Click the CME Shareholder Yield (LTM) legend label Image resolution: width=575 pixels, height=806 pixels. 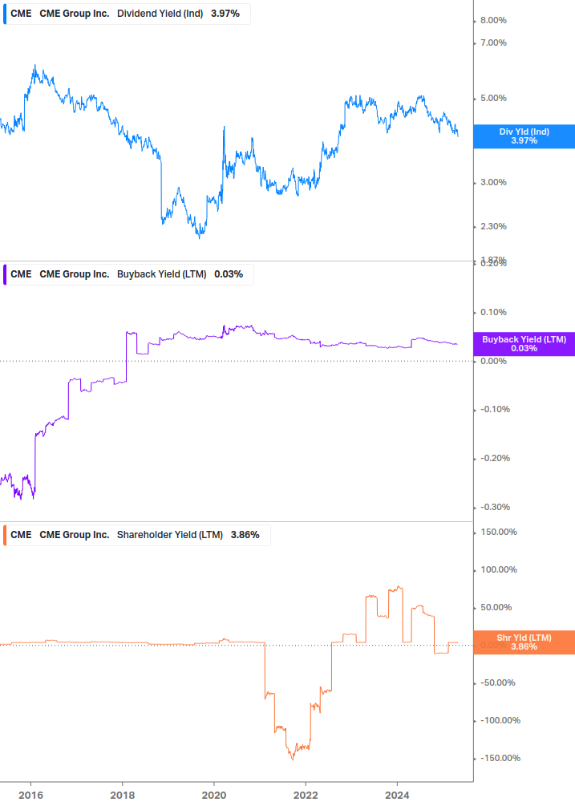coord(136,535)
